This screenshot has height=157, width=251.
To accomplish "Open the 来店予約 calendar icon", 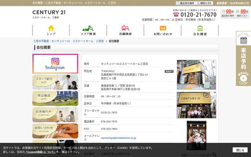I will click(x=244, y=40).
